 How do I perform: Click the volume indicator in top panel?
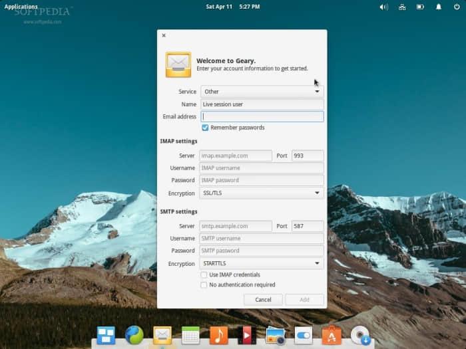point(383,7)
